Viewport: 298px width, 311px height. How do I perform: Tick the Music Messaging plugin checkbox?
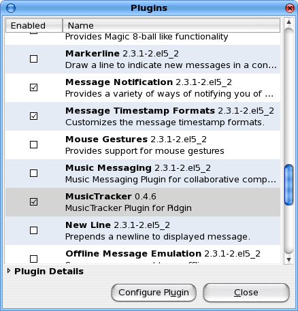[34, 174]
